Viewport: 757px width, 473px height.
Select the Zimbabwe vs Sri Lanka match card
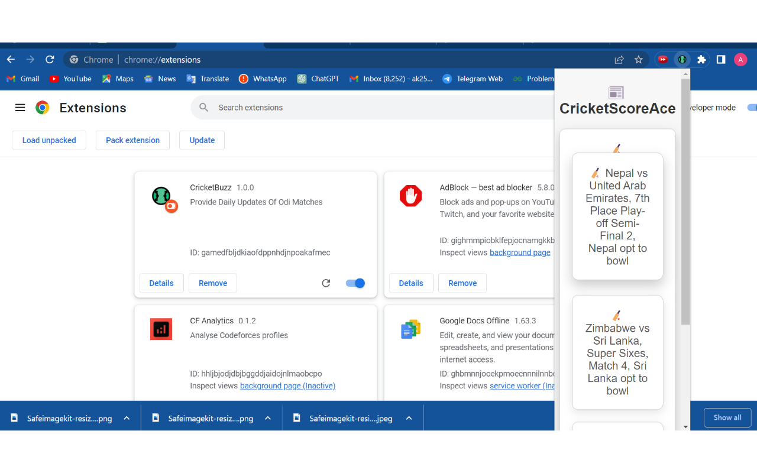617,352
